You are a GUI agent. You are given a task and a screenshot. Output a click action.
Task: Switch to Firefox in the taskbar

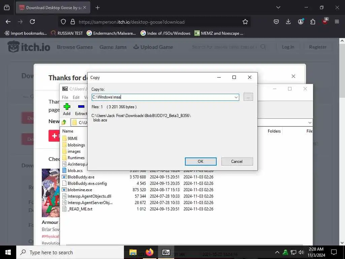[x=149, y=252]
